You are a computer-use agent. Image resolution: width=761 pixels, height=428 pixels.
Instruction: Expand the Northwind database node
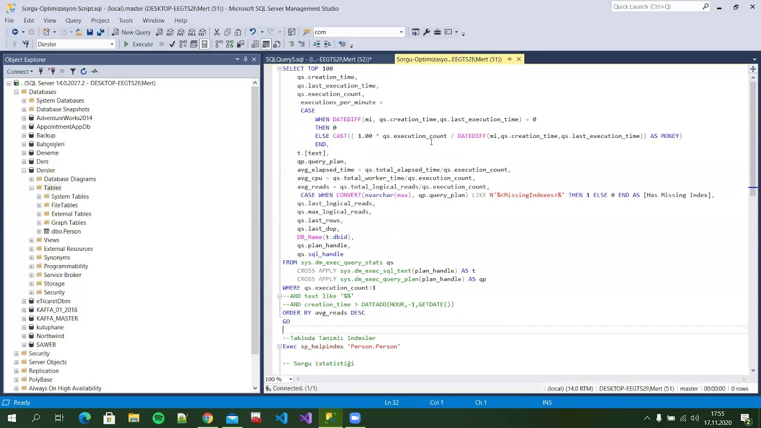(24, 336)
